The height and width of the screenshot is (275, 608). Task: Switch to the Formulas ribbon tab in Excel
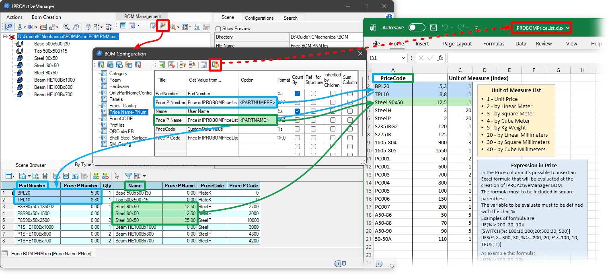[x=494, y=43]
